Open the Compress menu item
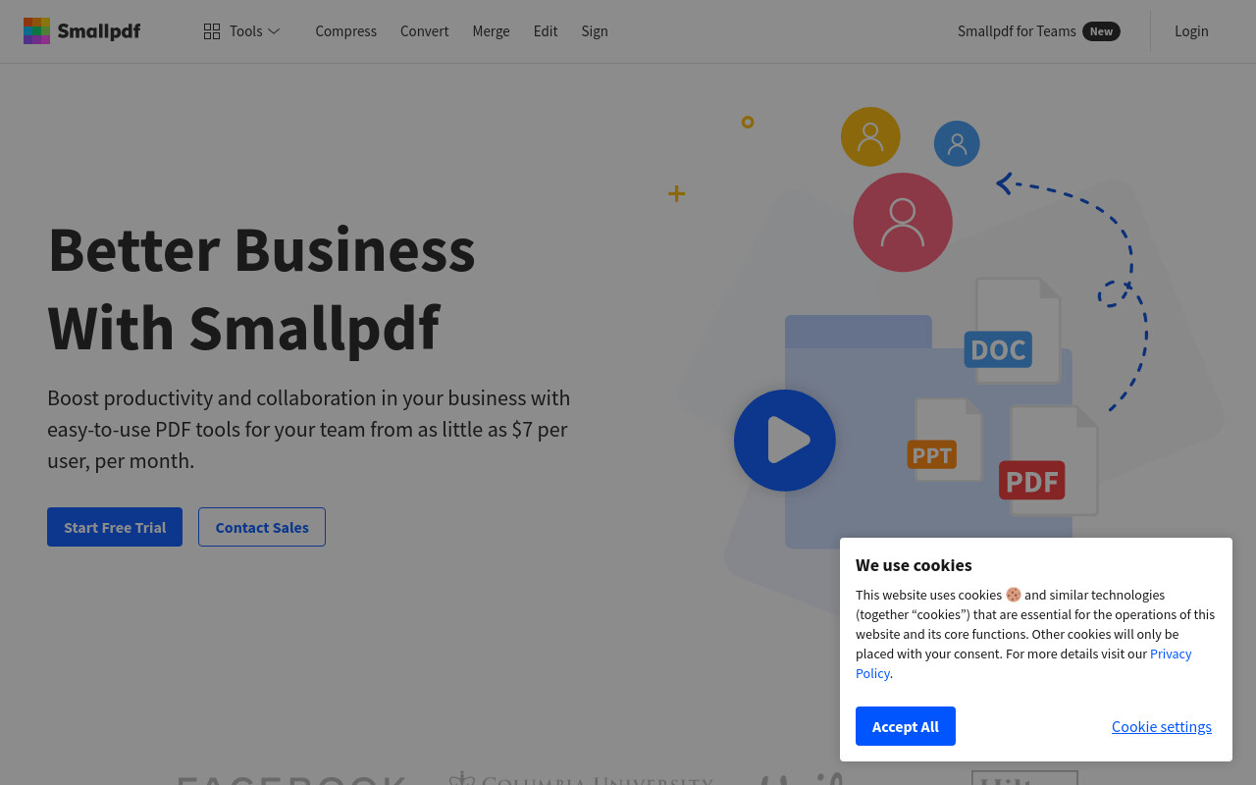 tap(345, 31)
